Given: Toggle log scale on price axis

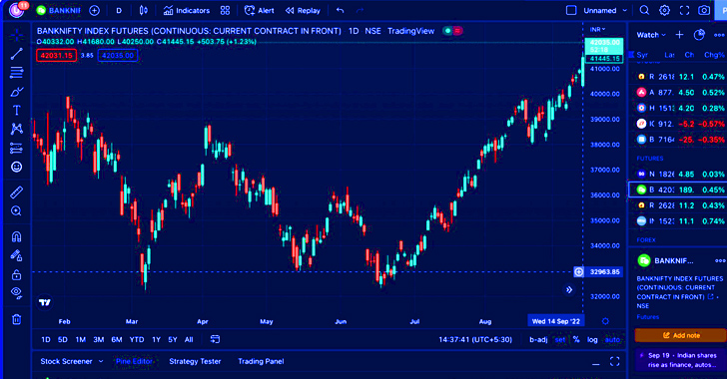Looking at the screenshot, I should [592, 340].
